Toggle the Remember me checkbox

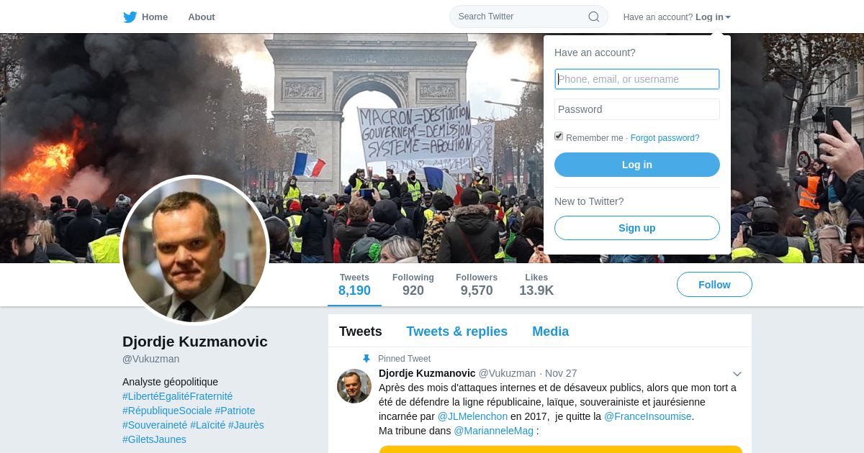[x=559, y=137]
